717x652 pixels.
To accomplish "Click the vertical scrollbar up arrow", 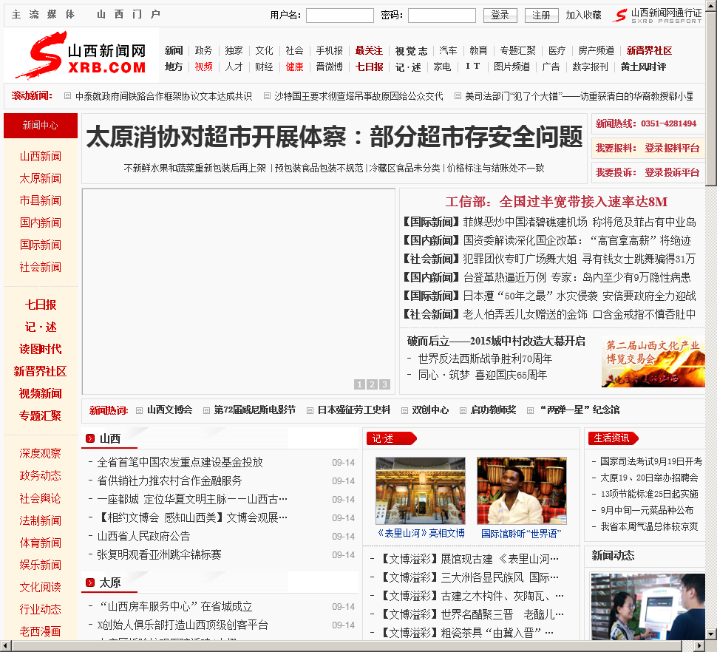I will point(710,7).
